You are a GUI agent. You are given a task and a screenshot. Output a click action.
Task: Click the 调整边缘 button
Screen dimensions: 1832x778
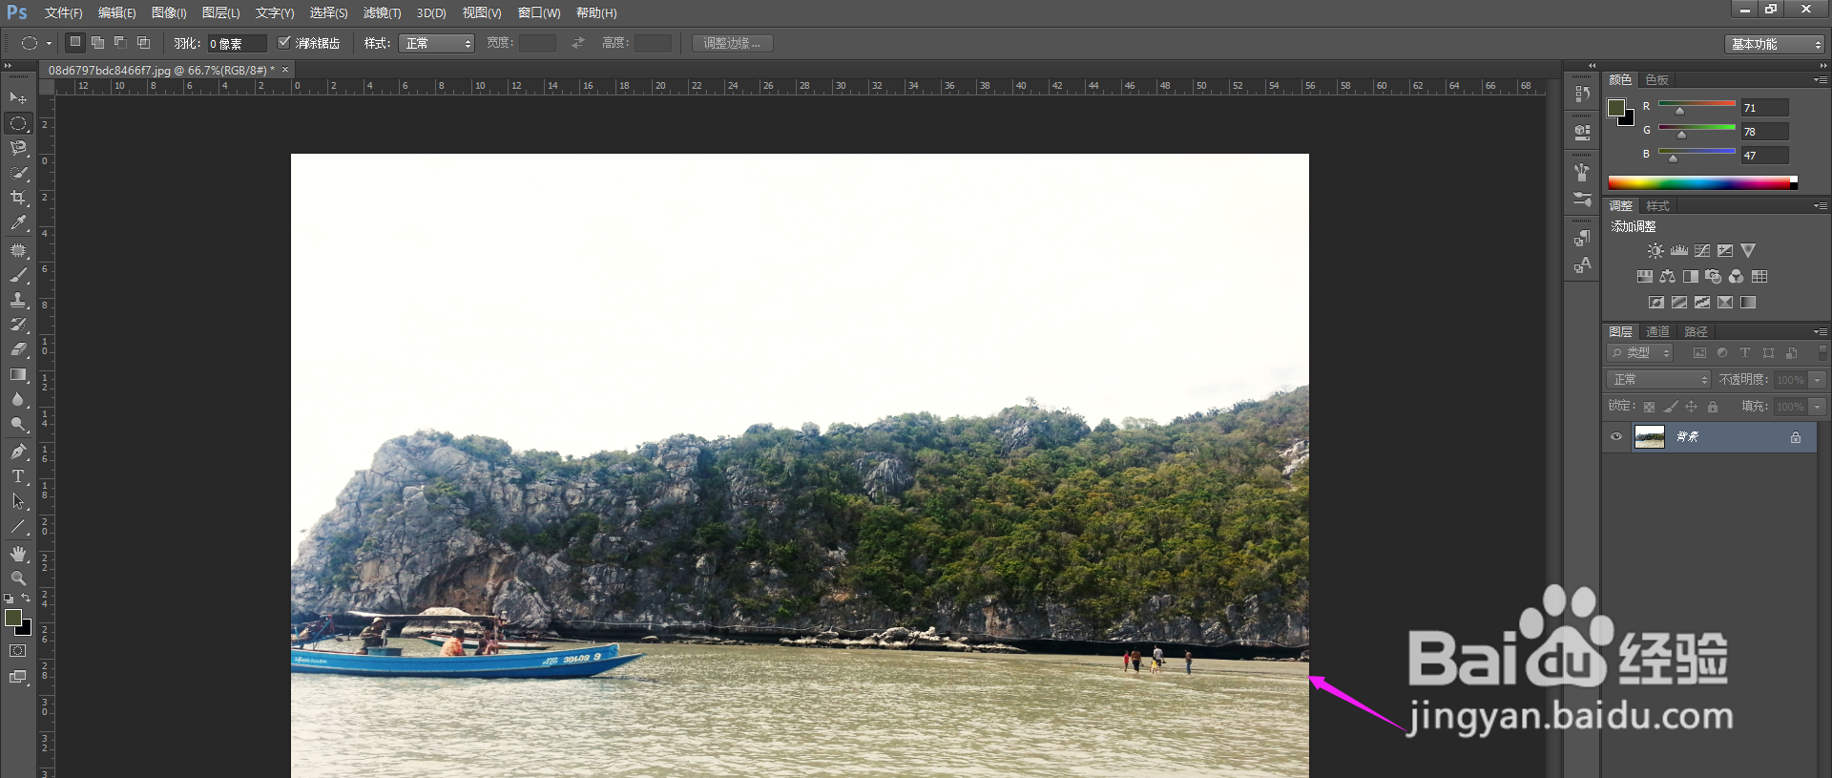733,44
